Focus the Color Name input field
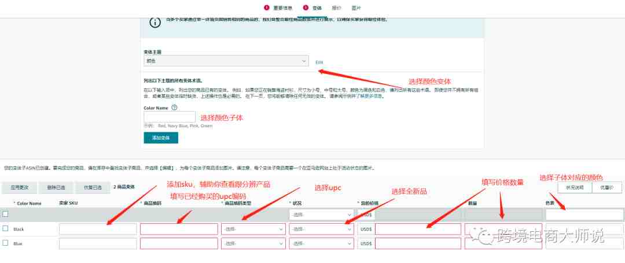 point(170,117)
